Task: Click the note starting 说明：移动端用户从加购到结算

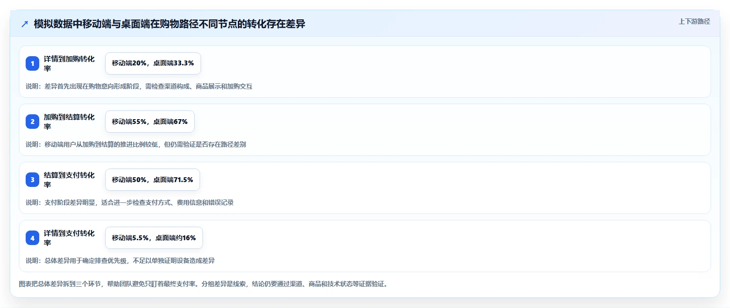Action: tap(136, 144)
